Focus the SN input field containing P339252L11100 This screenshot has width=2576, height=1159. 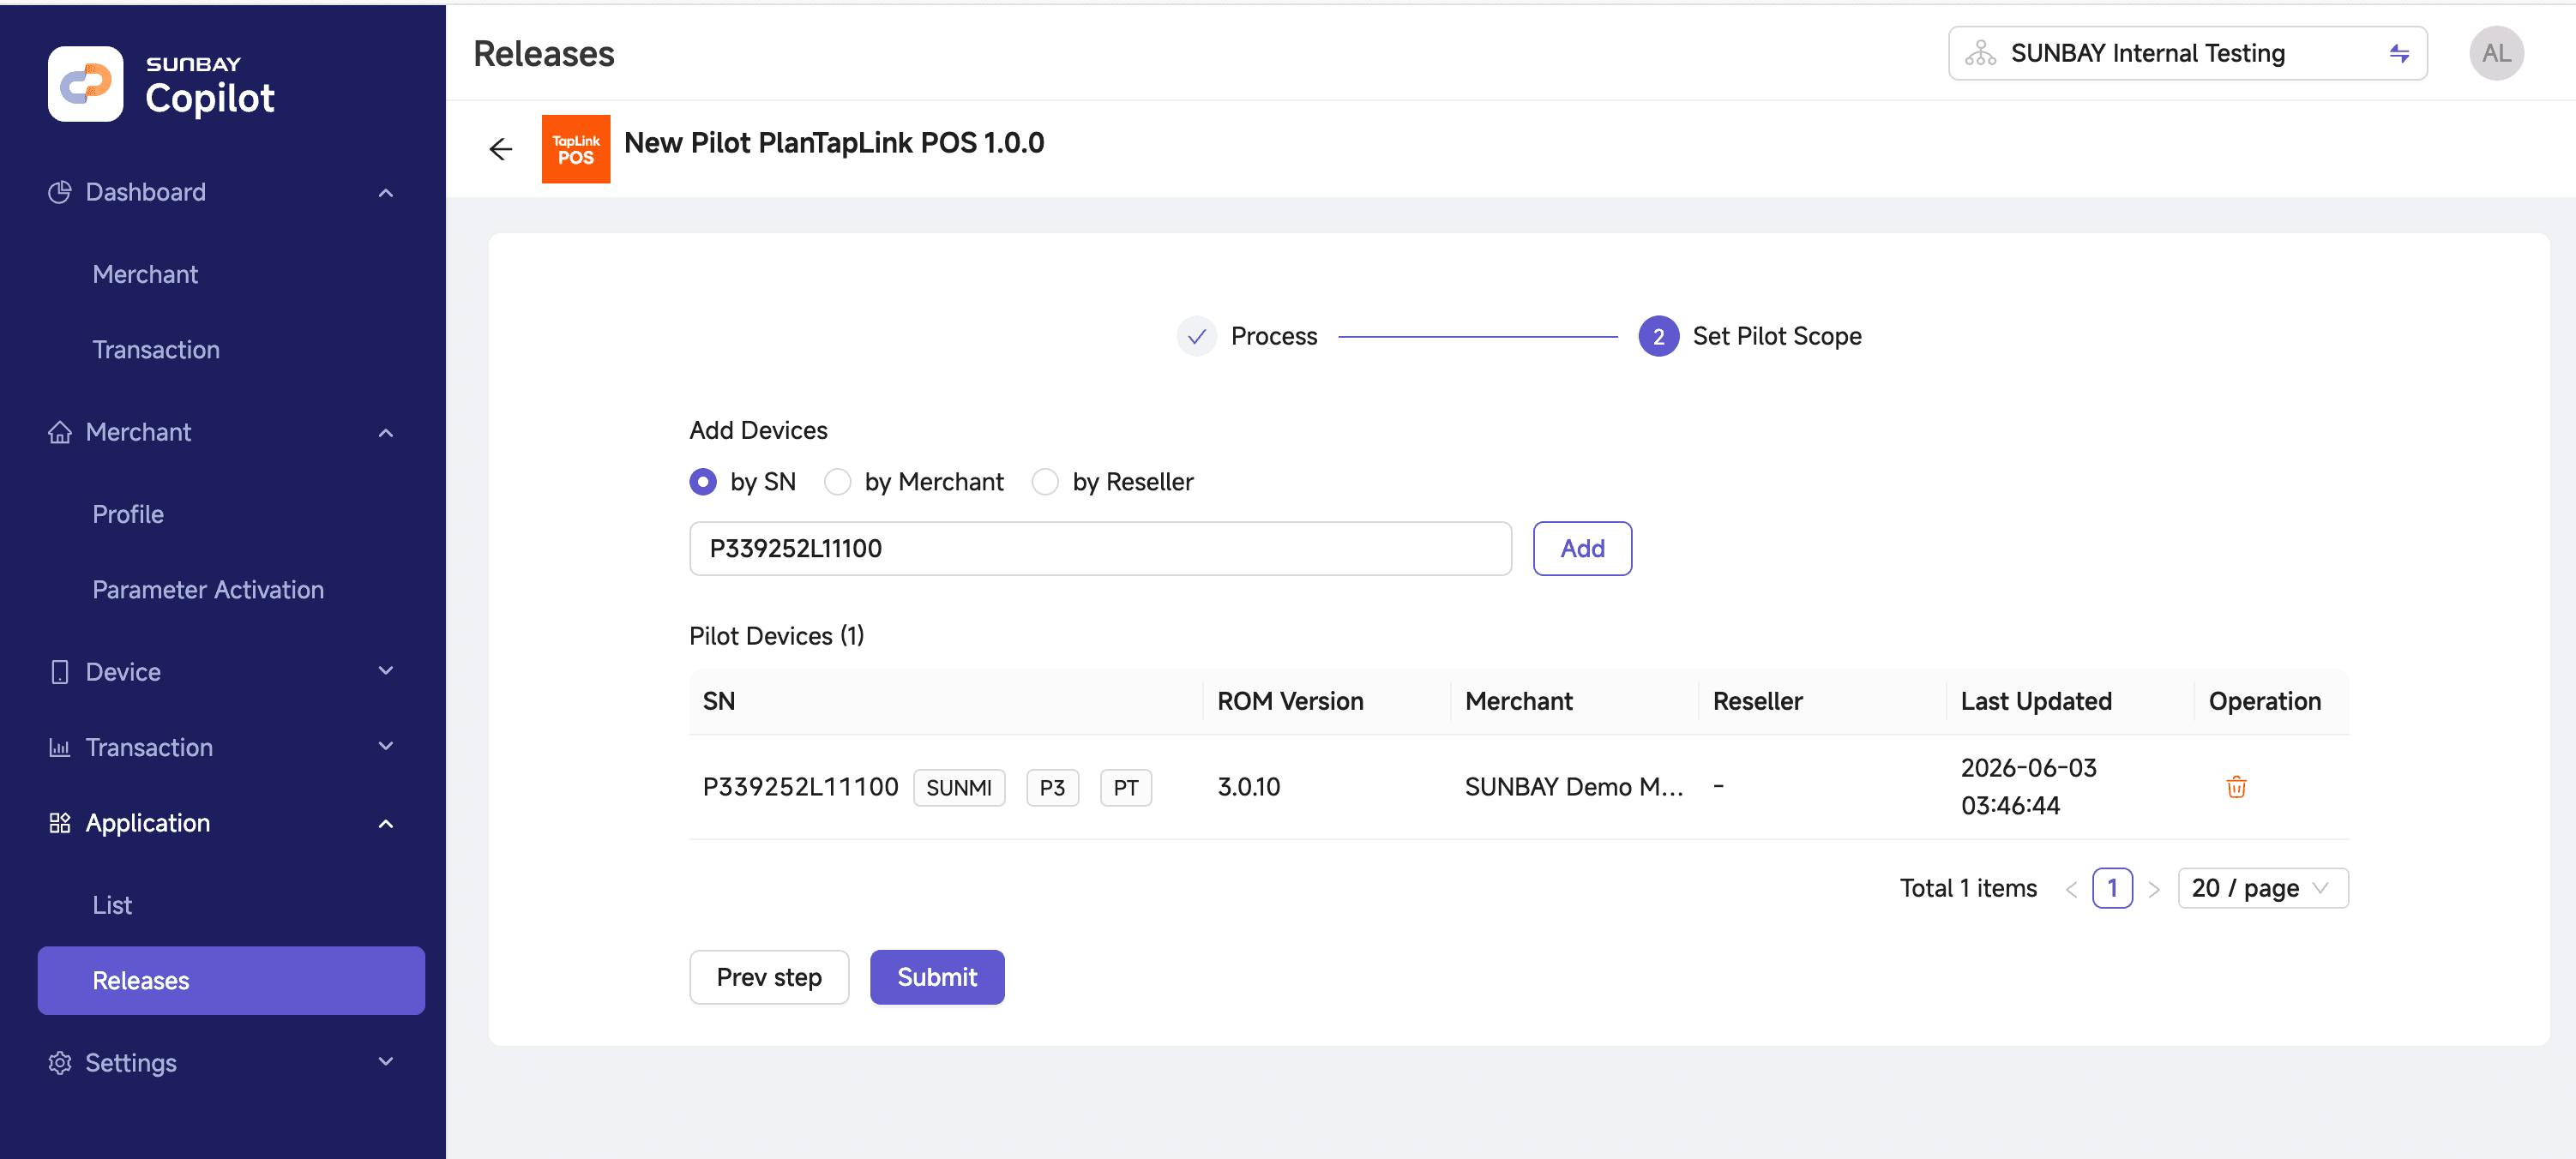click(1100, 549)
